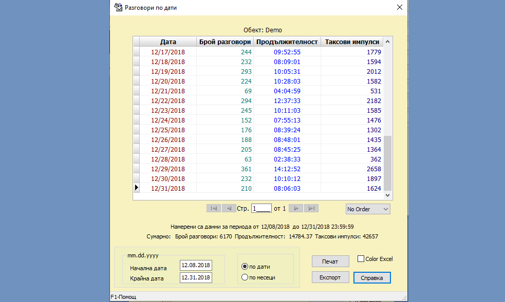This screenshot has width=505, height=302.
Task: Click impulses value 2012 cell
Action: 352,71
